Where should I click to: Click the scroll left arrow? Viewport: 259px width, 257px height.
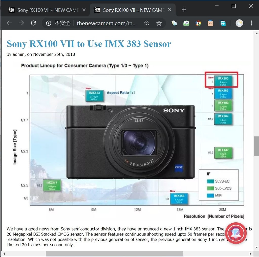4,254
